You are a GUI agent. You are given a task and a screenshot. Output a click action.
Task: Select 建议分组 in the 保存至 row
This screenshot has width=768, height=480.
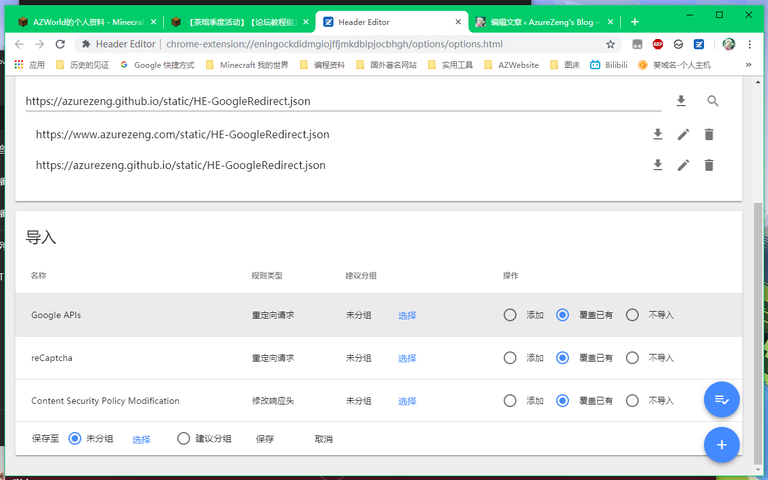click(184, 438)
